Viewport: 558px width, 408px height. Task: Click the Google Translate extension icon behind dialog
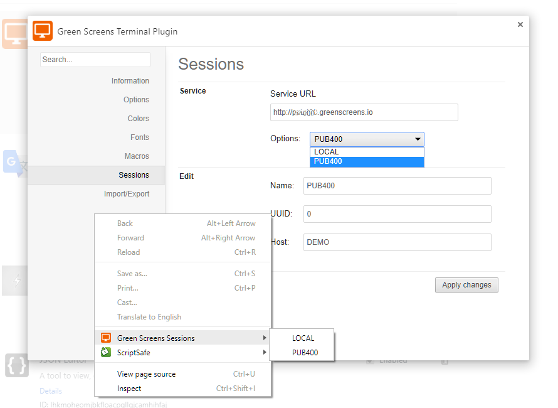coord(14,164)
